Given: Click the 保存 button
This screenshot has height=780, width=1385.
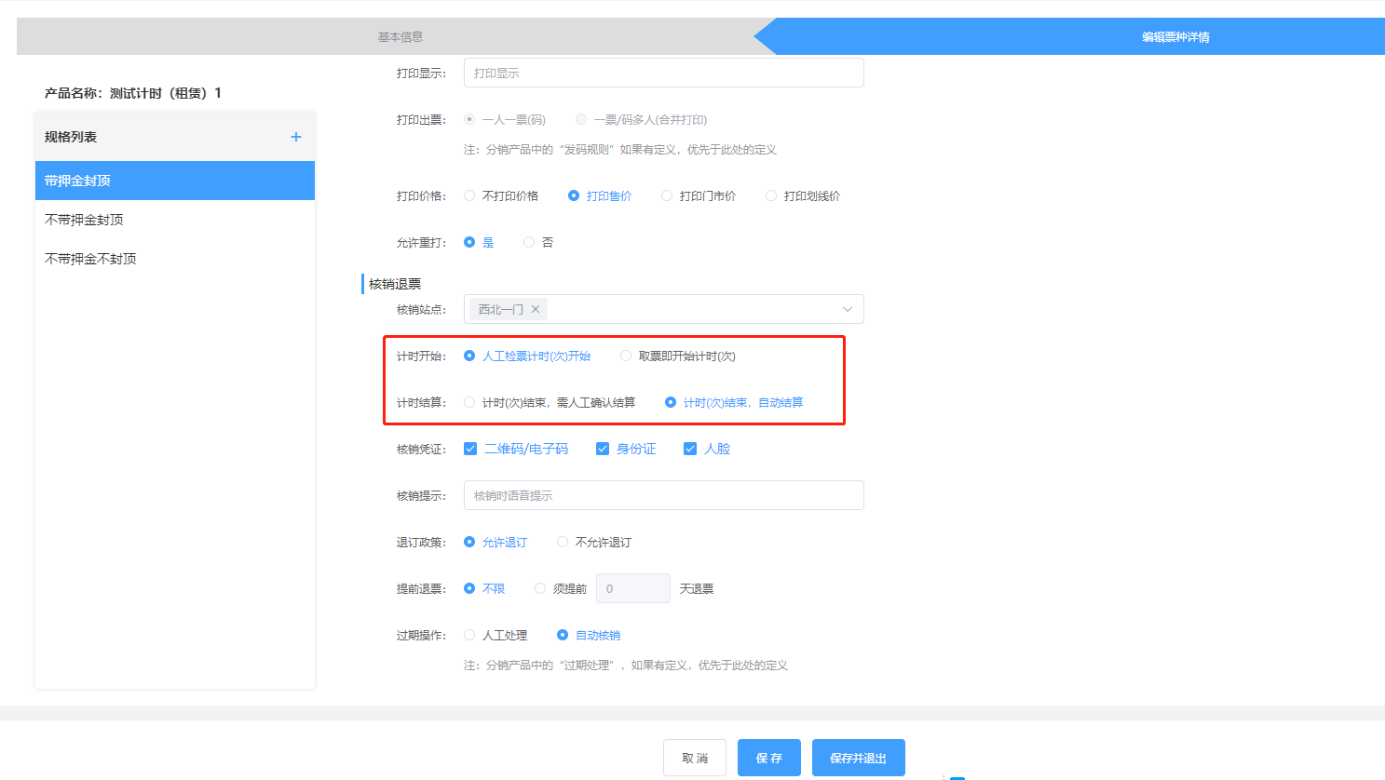Looking at the screenshot, I should tap(768, 758).
